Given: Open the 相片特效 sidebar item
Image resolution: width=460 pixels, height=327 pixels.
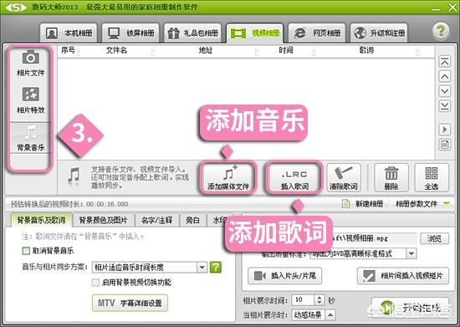Looking at the screenshot, I should tap(30, 100).
